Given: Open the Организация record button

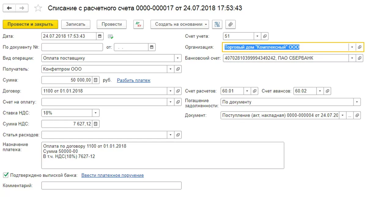Looking at the screenshot, I should [360, 47].
